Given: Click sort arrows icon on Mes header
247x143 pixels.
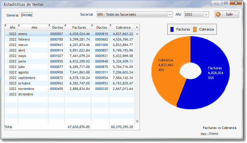Looking at the screenshot, I should [19, 25].
